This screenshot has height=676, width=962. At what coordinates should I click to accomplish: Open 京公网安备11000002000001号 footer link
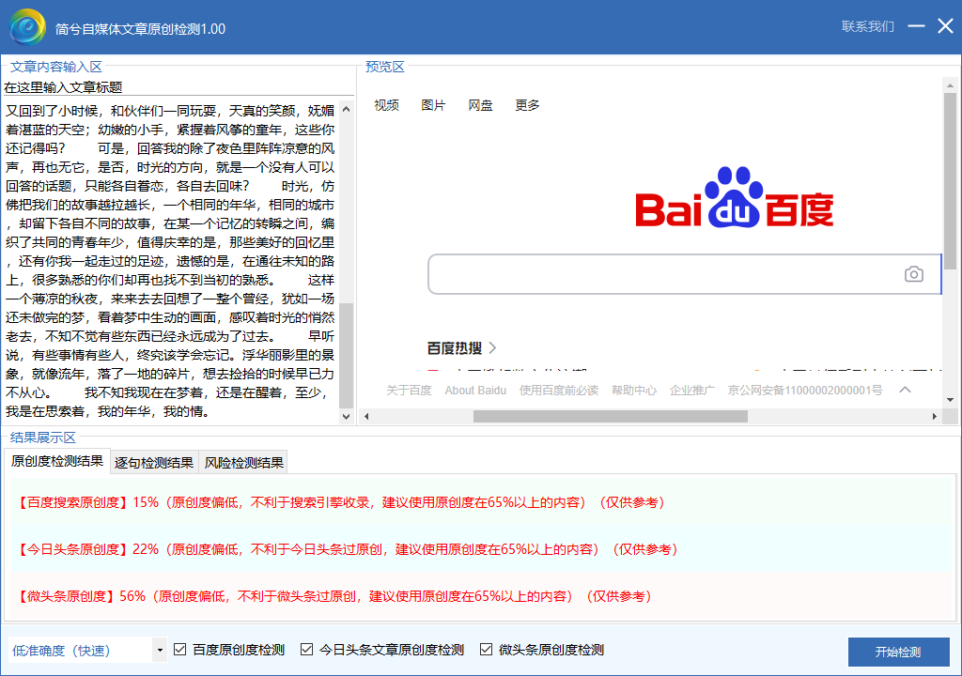coord(805,391)
